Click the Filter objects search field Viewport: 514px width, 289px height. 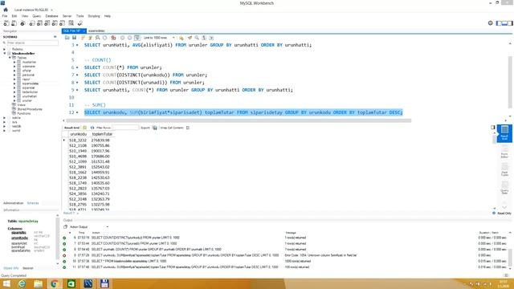(31, 43)
